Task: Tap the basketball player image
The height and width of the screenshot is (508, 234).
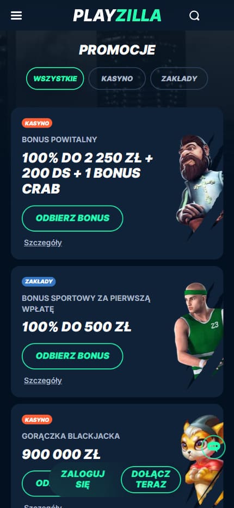Action: click(199, 330)
